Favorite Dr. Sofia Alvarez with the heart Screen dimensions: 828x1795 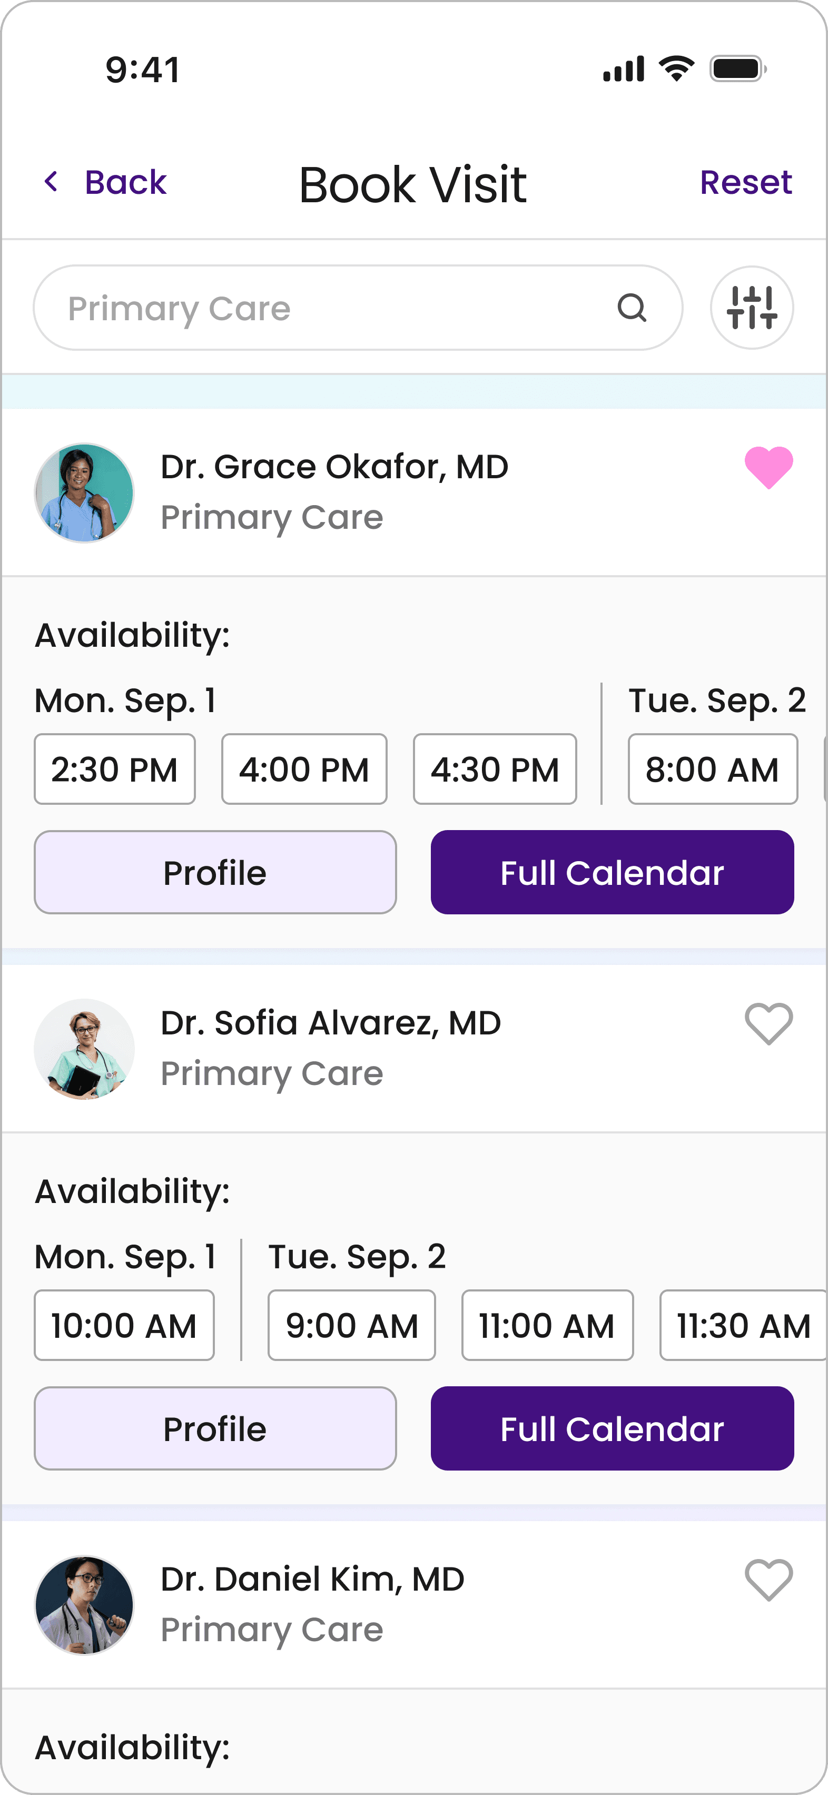[x=769, y=1023]
